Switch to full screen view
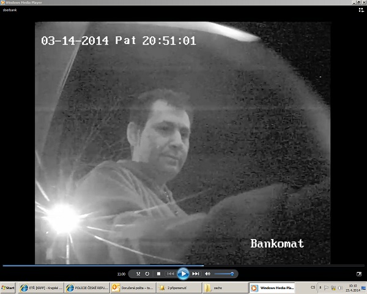The width and height of the screenshot is (367, 294). click(359, 274)
